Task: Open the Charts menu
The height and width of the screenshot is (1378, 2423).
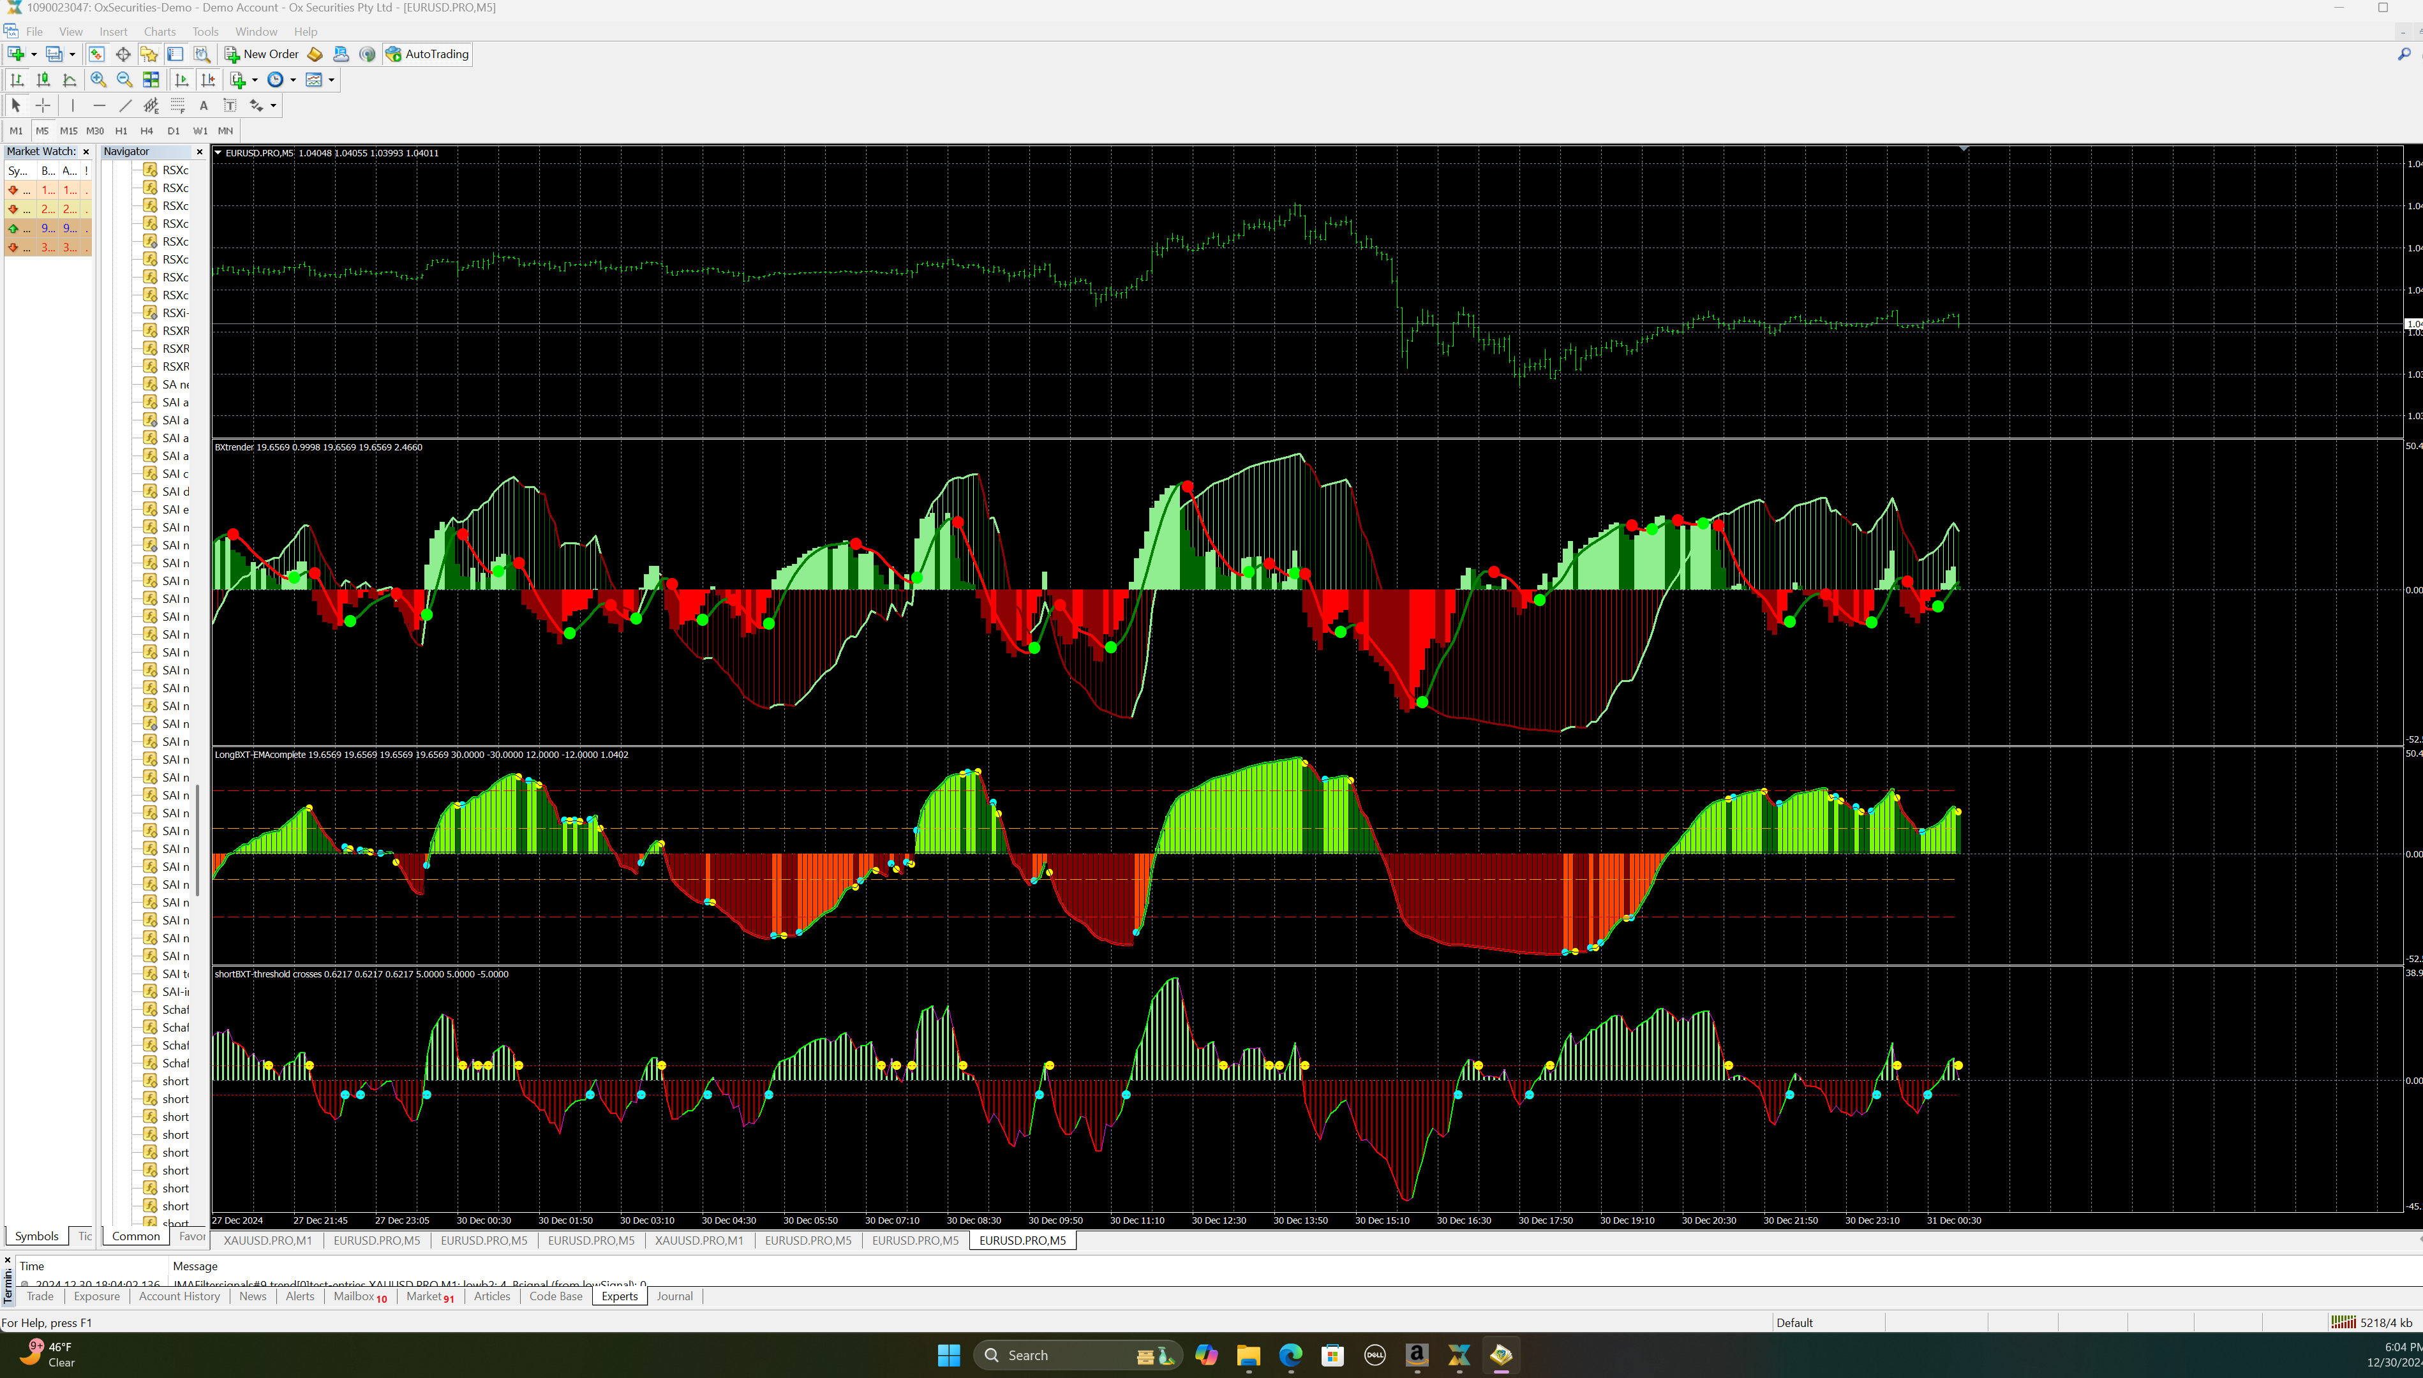Action: coord(159,31)
